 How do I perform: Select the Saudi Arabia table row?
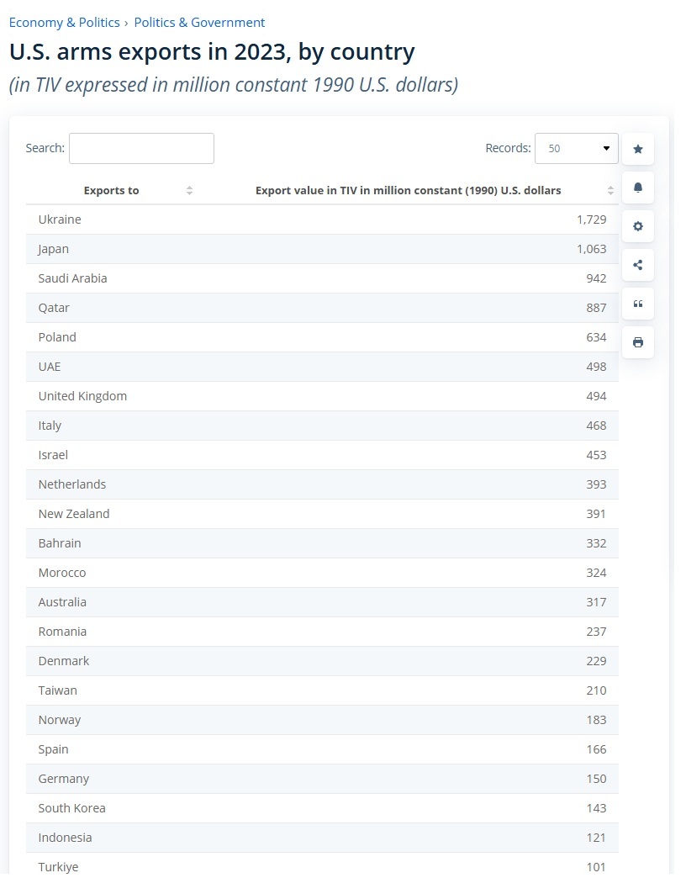[322, 278]
